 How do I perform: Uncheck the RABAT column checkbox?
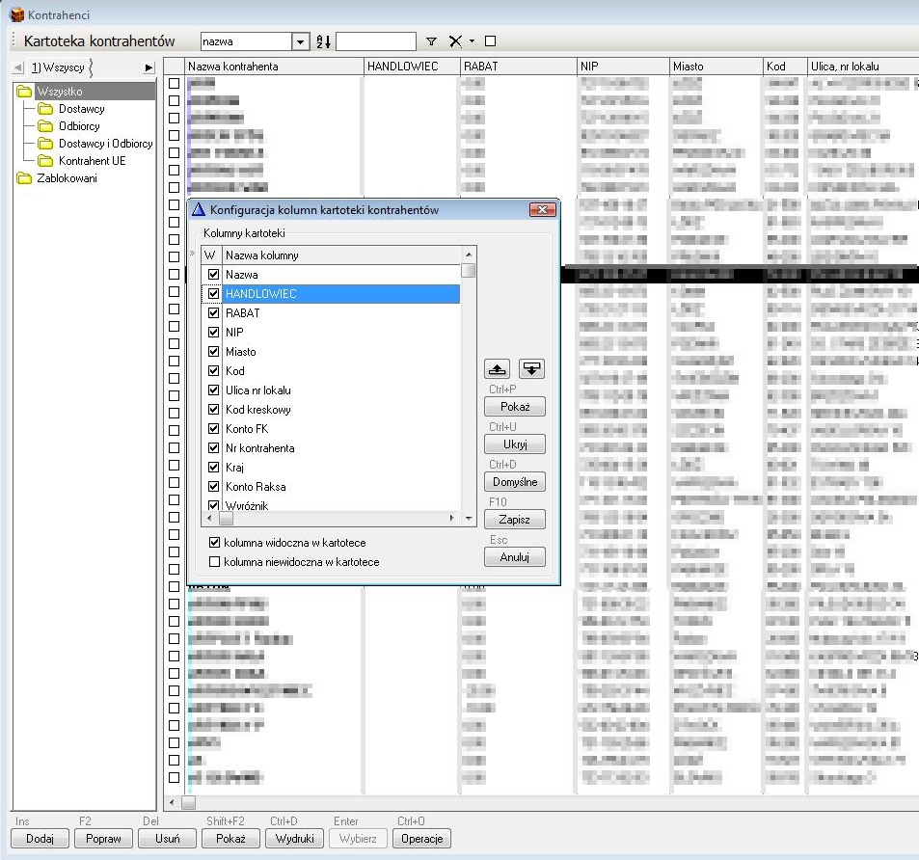214,313
